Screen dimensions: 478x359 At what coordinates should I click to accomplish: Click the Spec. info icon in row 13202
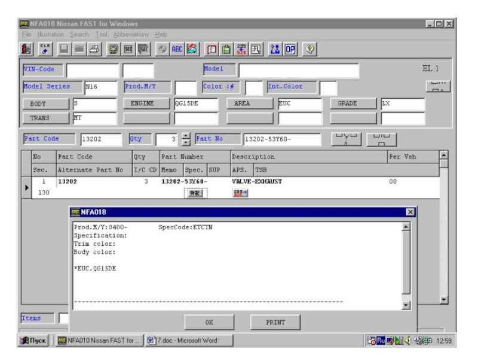pos(195,193)
